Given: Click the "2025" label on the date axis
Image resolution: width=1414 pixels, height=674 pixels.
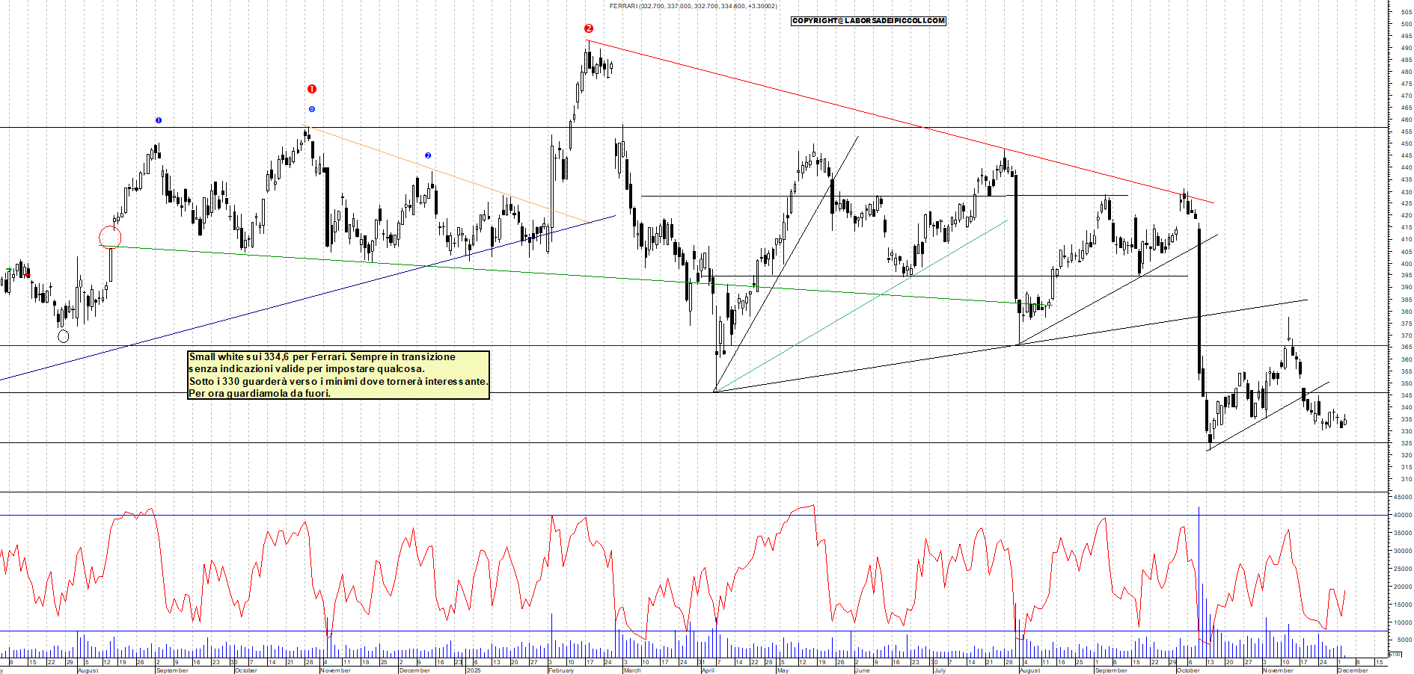Looking at the screenshot, I should tap(474, 670).
